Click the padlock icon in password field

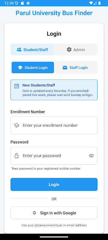(x=16, y=156)
